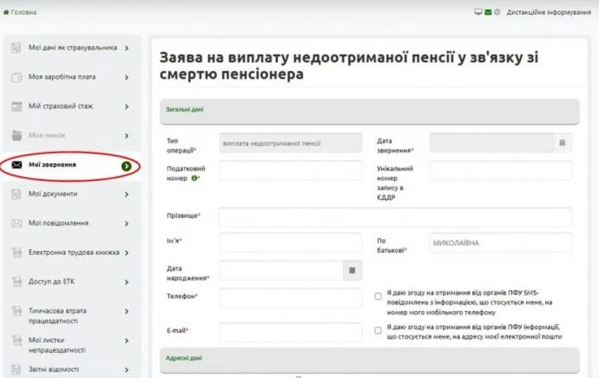This screenshot has height=378, width=599.
Task: Click envelope icon for Мої повідомлення
Action: tap(16, 223)
